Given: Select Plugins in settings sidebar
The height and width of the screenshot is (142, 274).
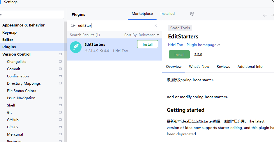Looking at the screenshot, I should click(9, 47).
